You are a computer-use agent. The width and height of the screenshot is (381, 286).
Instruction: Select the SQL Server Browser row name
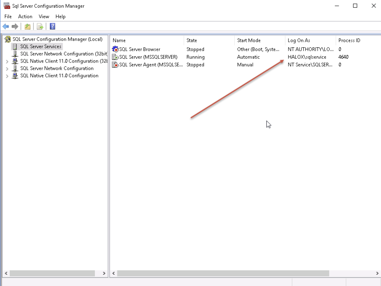point(140,49)
